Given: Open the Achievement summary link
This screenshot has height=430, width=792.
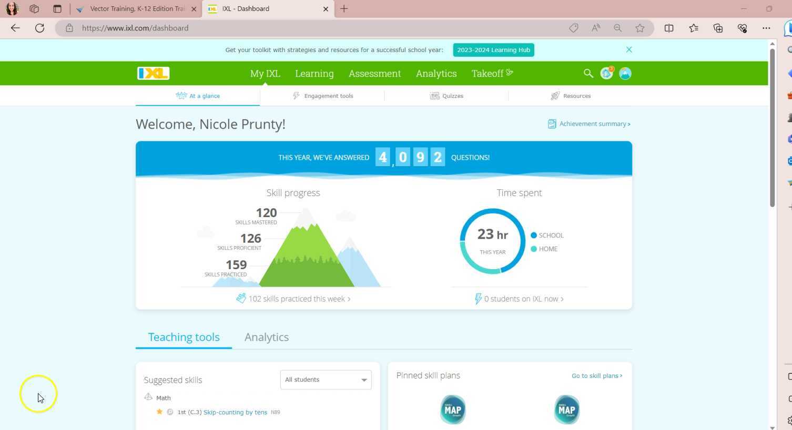Looking at the screenshot, I should (589, 124).
